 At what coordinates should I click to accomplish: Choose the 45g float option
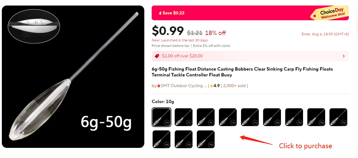click(x=183, y=139)
